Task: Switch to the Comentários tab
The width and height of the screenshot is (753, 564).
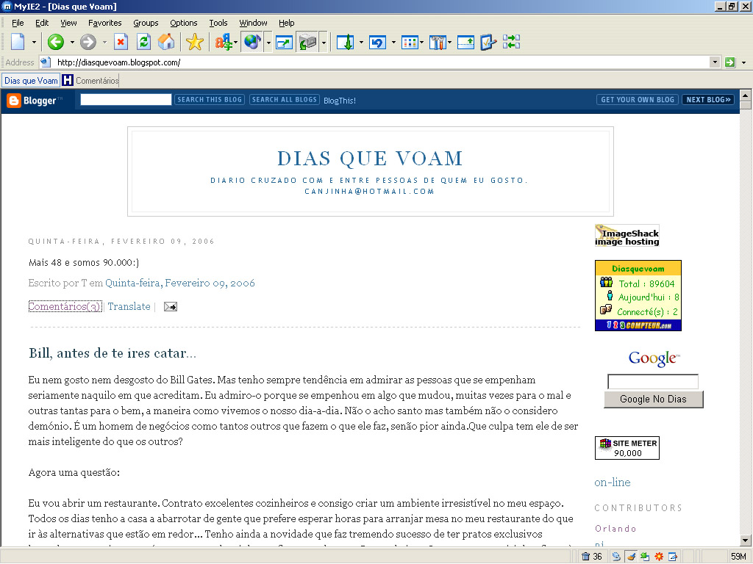Action: (x=96, y=81)
